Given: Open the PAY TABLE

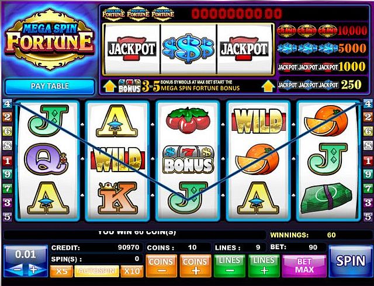Looking at the screenshot, I should tap(50, 86).
